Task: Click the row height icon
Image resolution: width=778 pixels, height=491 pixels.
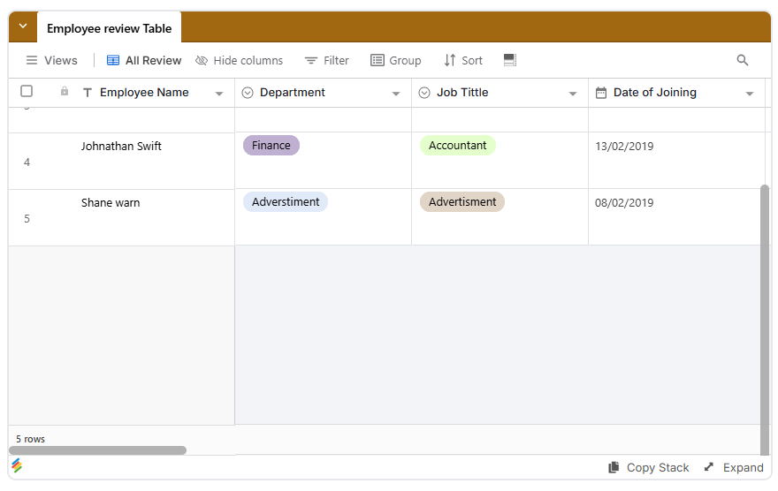Action: (509, 60)
